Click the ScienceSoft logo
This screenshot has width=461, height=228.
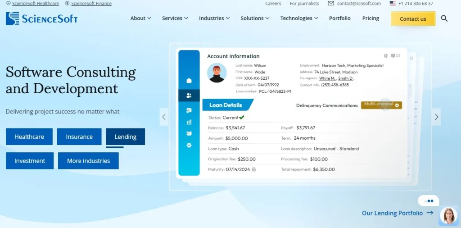pyautogui.click(x=42, y=19)
